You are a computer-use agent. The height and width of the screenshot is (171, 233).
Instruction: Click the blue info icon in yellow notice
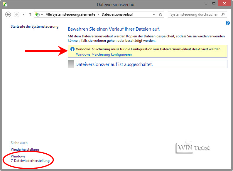pyautogui.click(x=72, y=49)
